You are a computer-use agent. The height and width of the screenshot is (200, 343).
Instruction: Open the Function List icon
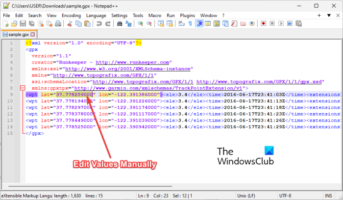pyautogui.click(x=234, y=23)
